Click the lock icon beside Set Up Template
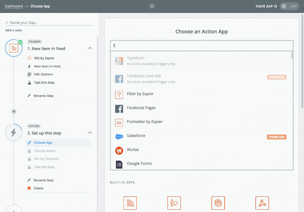The width and height of the screenshot is (304, 212). pos(29,159)
